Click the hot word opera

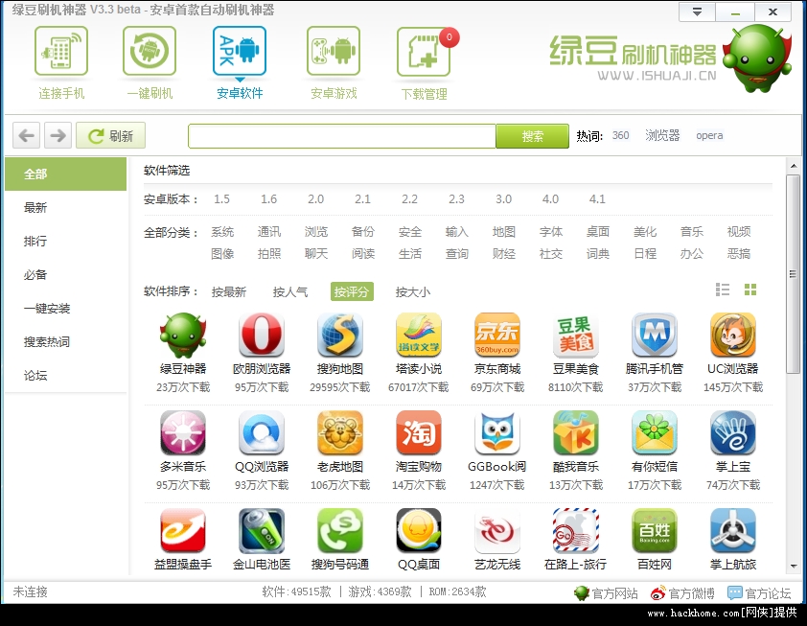tap(709, 135)
